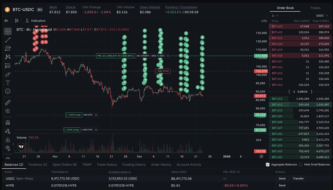Choose the XABCD pattern tool
Viewport: 333px width, 190px height.
(8, 57)
